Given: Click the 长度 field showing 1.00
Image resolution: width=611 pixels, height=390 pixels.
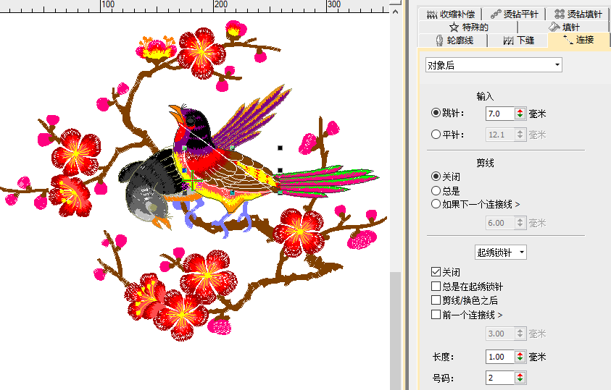Looking at the screenshot, I should (500, 357).
